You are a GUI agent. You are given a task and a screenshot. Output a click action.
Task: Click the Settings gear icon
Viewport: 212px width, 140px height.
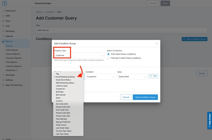(3, 80)
